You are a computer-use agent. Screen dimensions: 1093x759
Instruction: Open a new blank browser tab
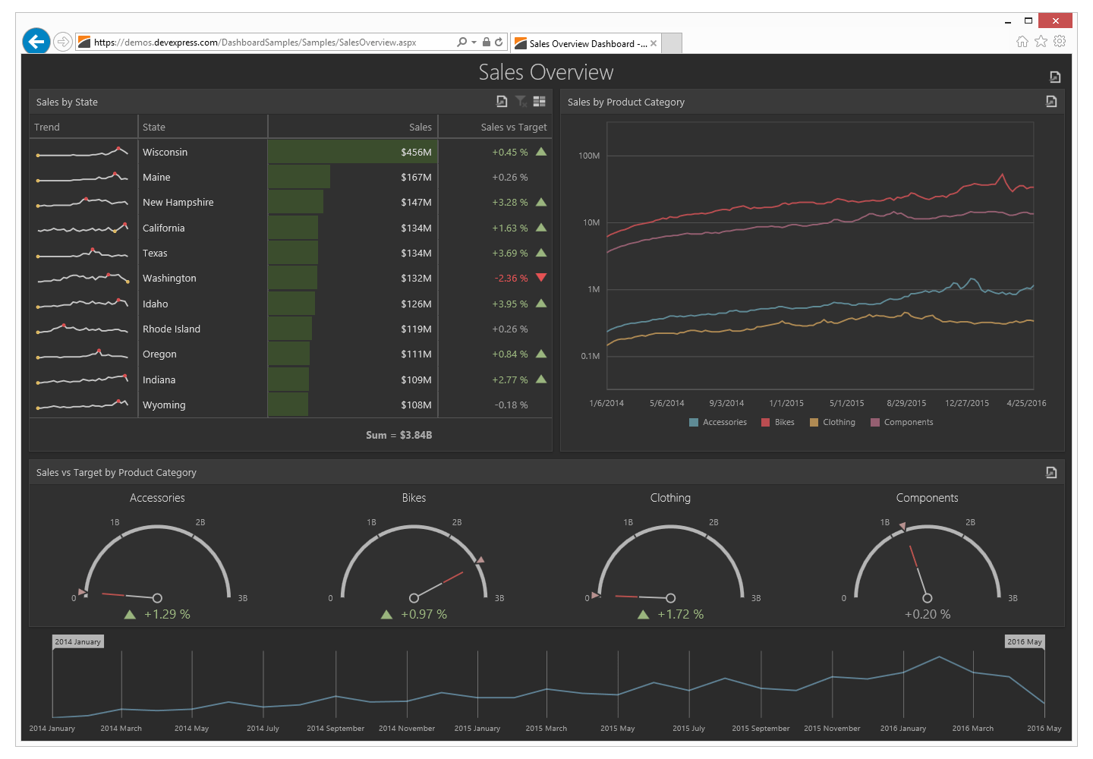click(672, 43)
